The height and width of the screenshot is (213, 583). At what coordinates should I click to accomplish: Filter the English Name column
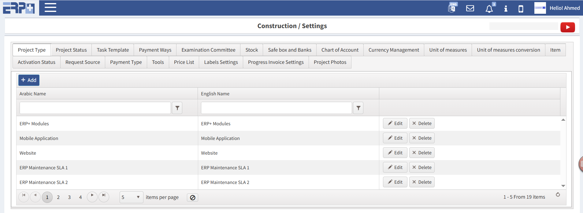pos(358,108)
